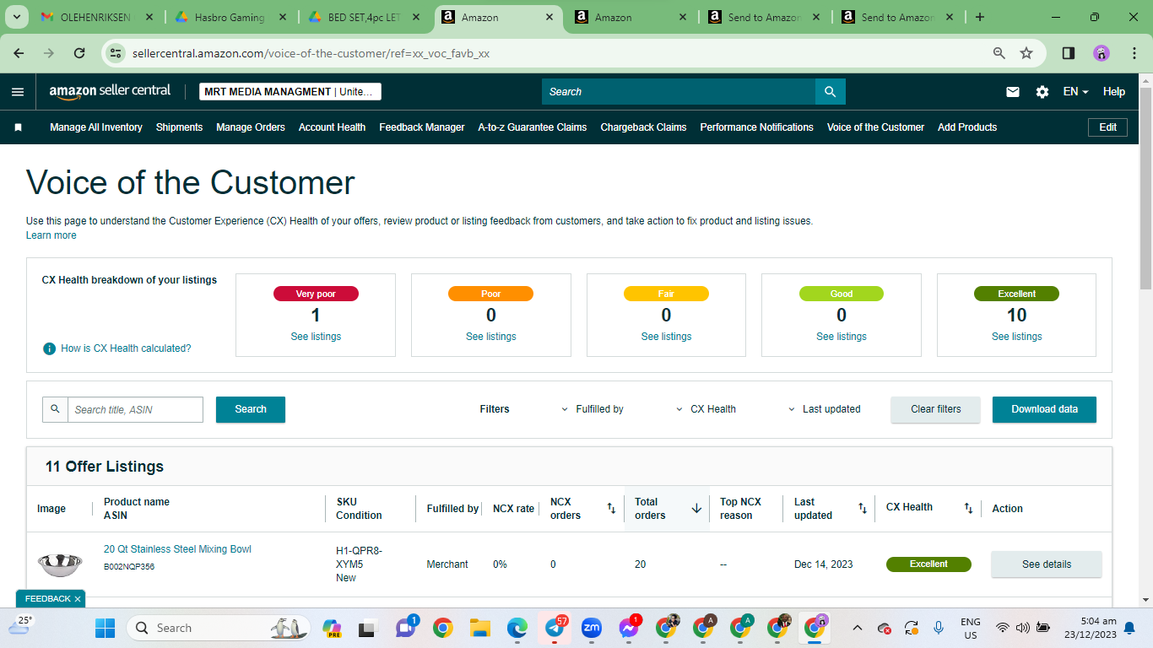The width and height of the screenshot is (1153, 648).
Task: Go back to previous page
Action: pos(19,53)
